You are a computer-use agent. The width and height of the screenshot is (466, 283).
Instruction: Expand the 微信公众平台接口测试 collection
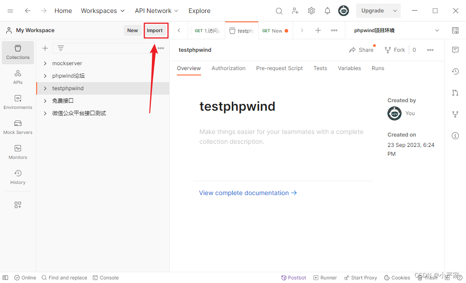click(x=45, y=113)
